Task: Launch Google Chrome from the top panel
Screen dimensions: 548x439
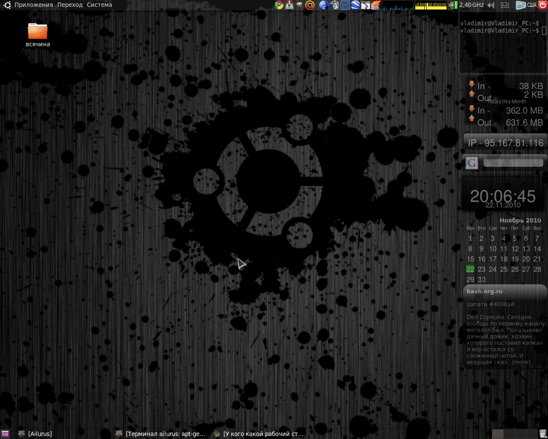Action: click(279, 5)
